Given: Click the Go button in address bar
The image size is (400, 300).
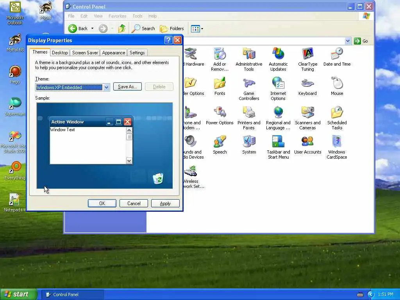Looking at the screenshot, I should point(361,41).
